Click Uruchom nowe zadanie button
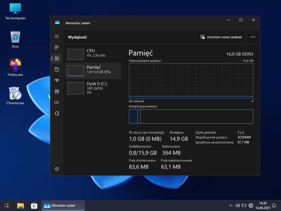 [x=221, y=37]
